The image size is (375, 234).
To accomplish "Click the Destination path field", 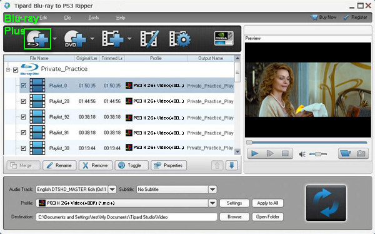I will 126,217.
